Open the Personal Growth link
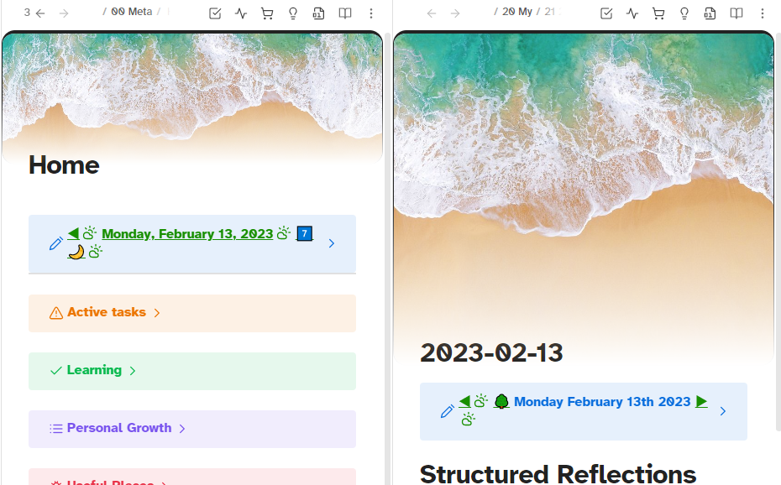Image resolution: width=781 pixels, height=485 pixels. (120, 428)
